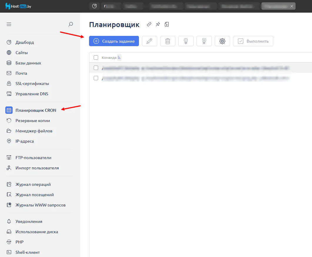This screenshot has height=257, width=312.
Task: Click the light bulb enable icon
Action: coord(186,41)
